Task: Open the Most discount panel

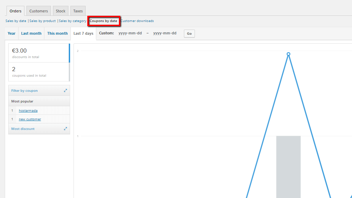Action: coord(23,129)
